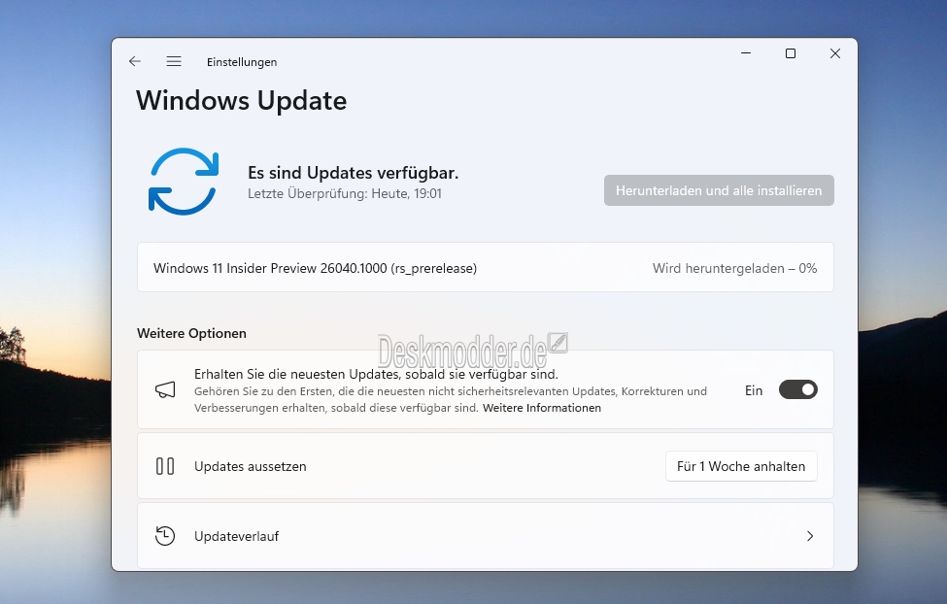Screen dimensions: 947x604
Task: Click the Updates aussetzen label
Action: click(x=250, y=466)
